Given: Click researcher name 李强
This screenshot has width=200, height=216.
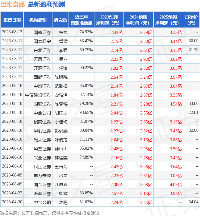Looking at the screenshot, I should pos(63,50).
